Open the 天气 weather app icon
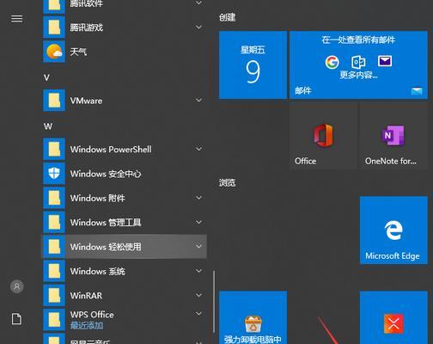Viewport: 433px width, 344px height. [54, 52]
